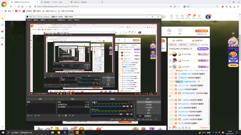Add a new scene in OBS Scenes panel
The image size is (241, 135).
[28, 115]
